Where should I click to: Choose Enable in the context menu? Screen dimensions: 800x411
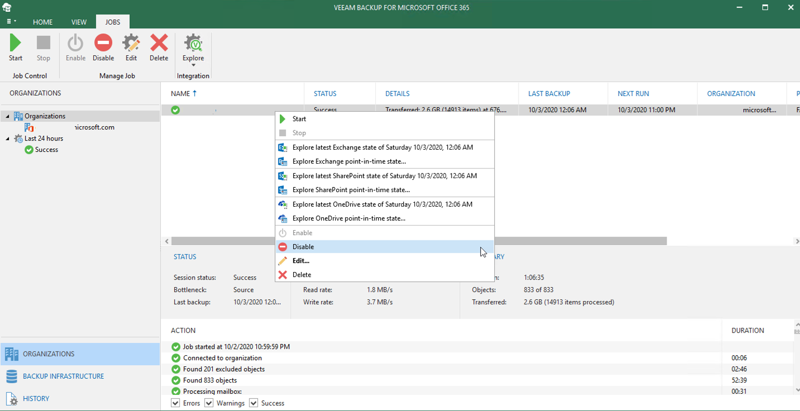click(x=384, y=233)
